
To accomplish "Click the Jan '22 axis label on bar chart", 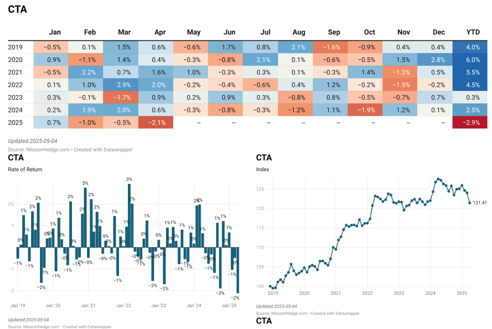I will pos(123,306).
